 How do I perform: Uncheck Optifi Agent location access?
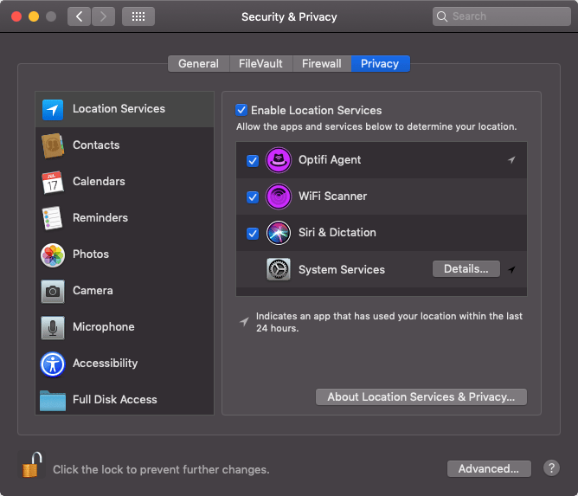tap(253, 161)
